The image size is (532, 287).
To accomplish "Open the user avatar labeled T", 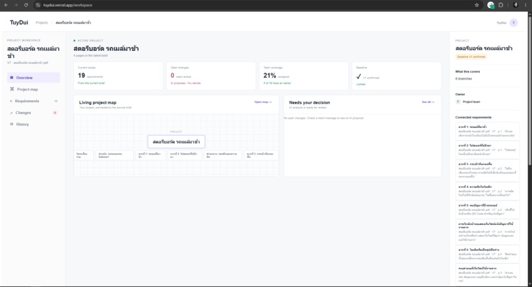I will point(514,22).
